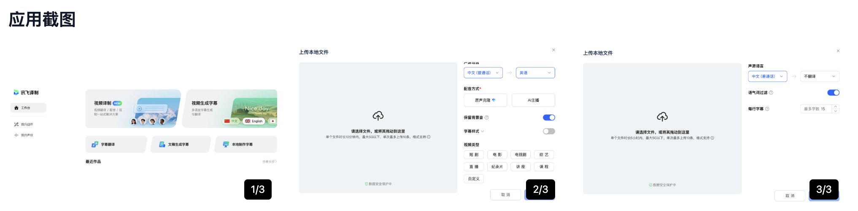Select 电视剧 video type
The image size is (858, 211).
pyautogui.click(x=521, y=155)
